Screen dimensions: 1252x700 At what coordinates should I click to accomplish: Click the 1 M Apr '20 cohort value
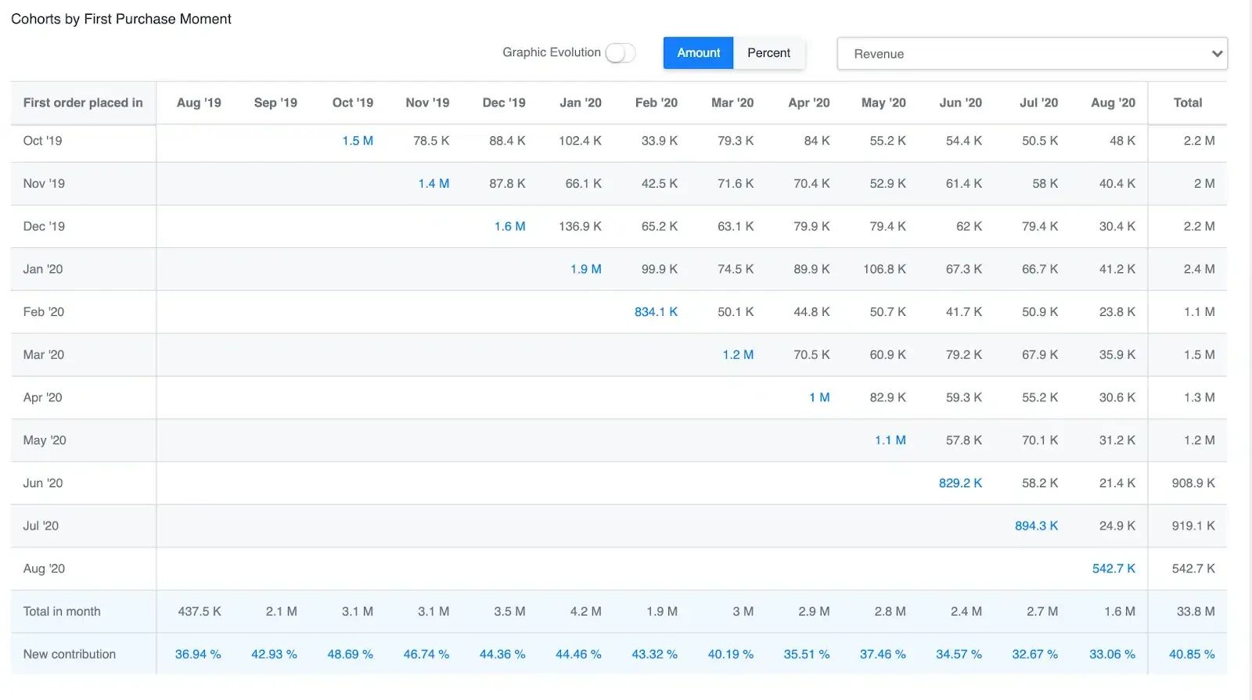click(x=819, y=398)
